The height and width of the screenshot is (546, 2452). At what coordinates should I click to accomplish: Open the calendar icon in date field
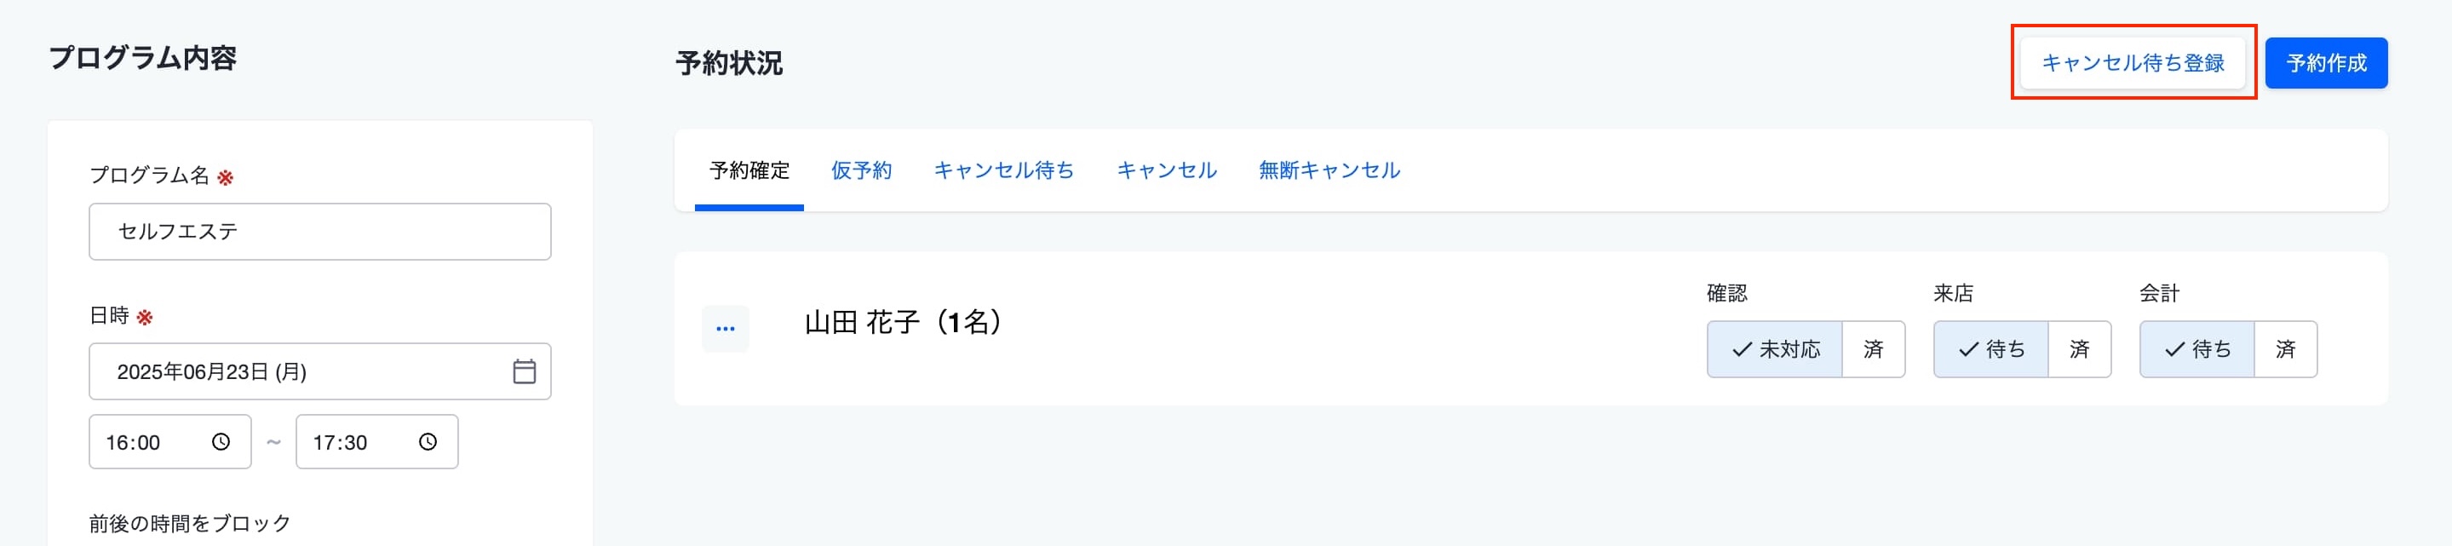pyautogui.click(x=525, y=371)
